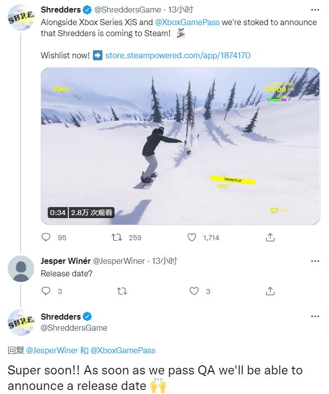Retweet Jesper Winér's 'Release date?' tweet
The width and height of the screenshot is (329, 394).
(x=122, y=291)
